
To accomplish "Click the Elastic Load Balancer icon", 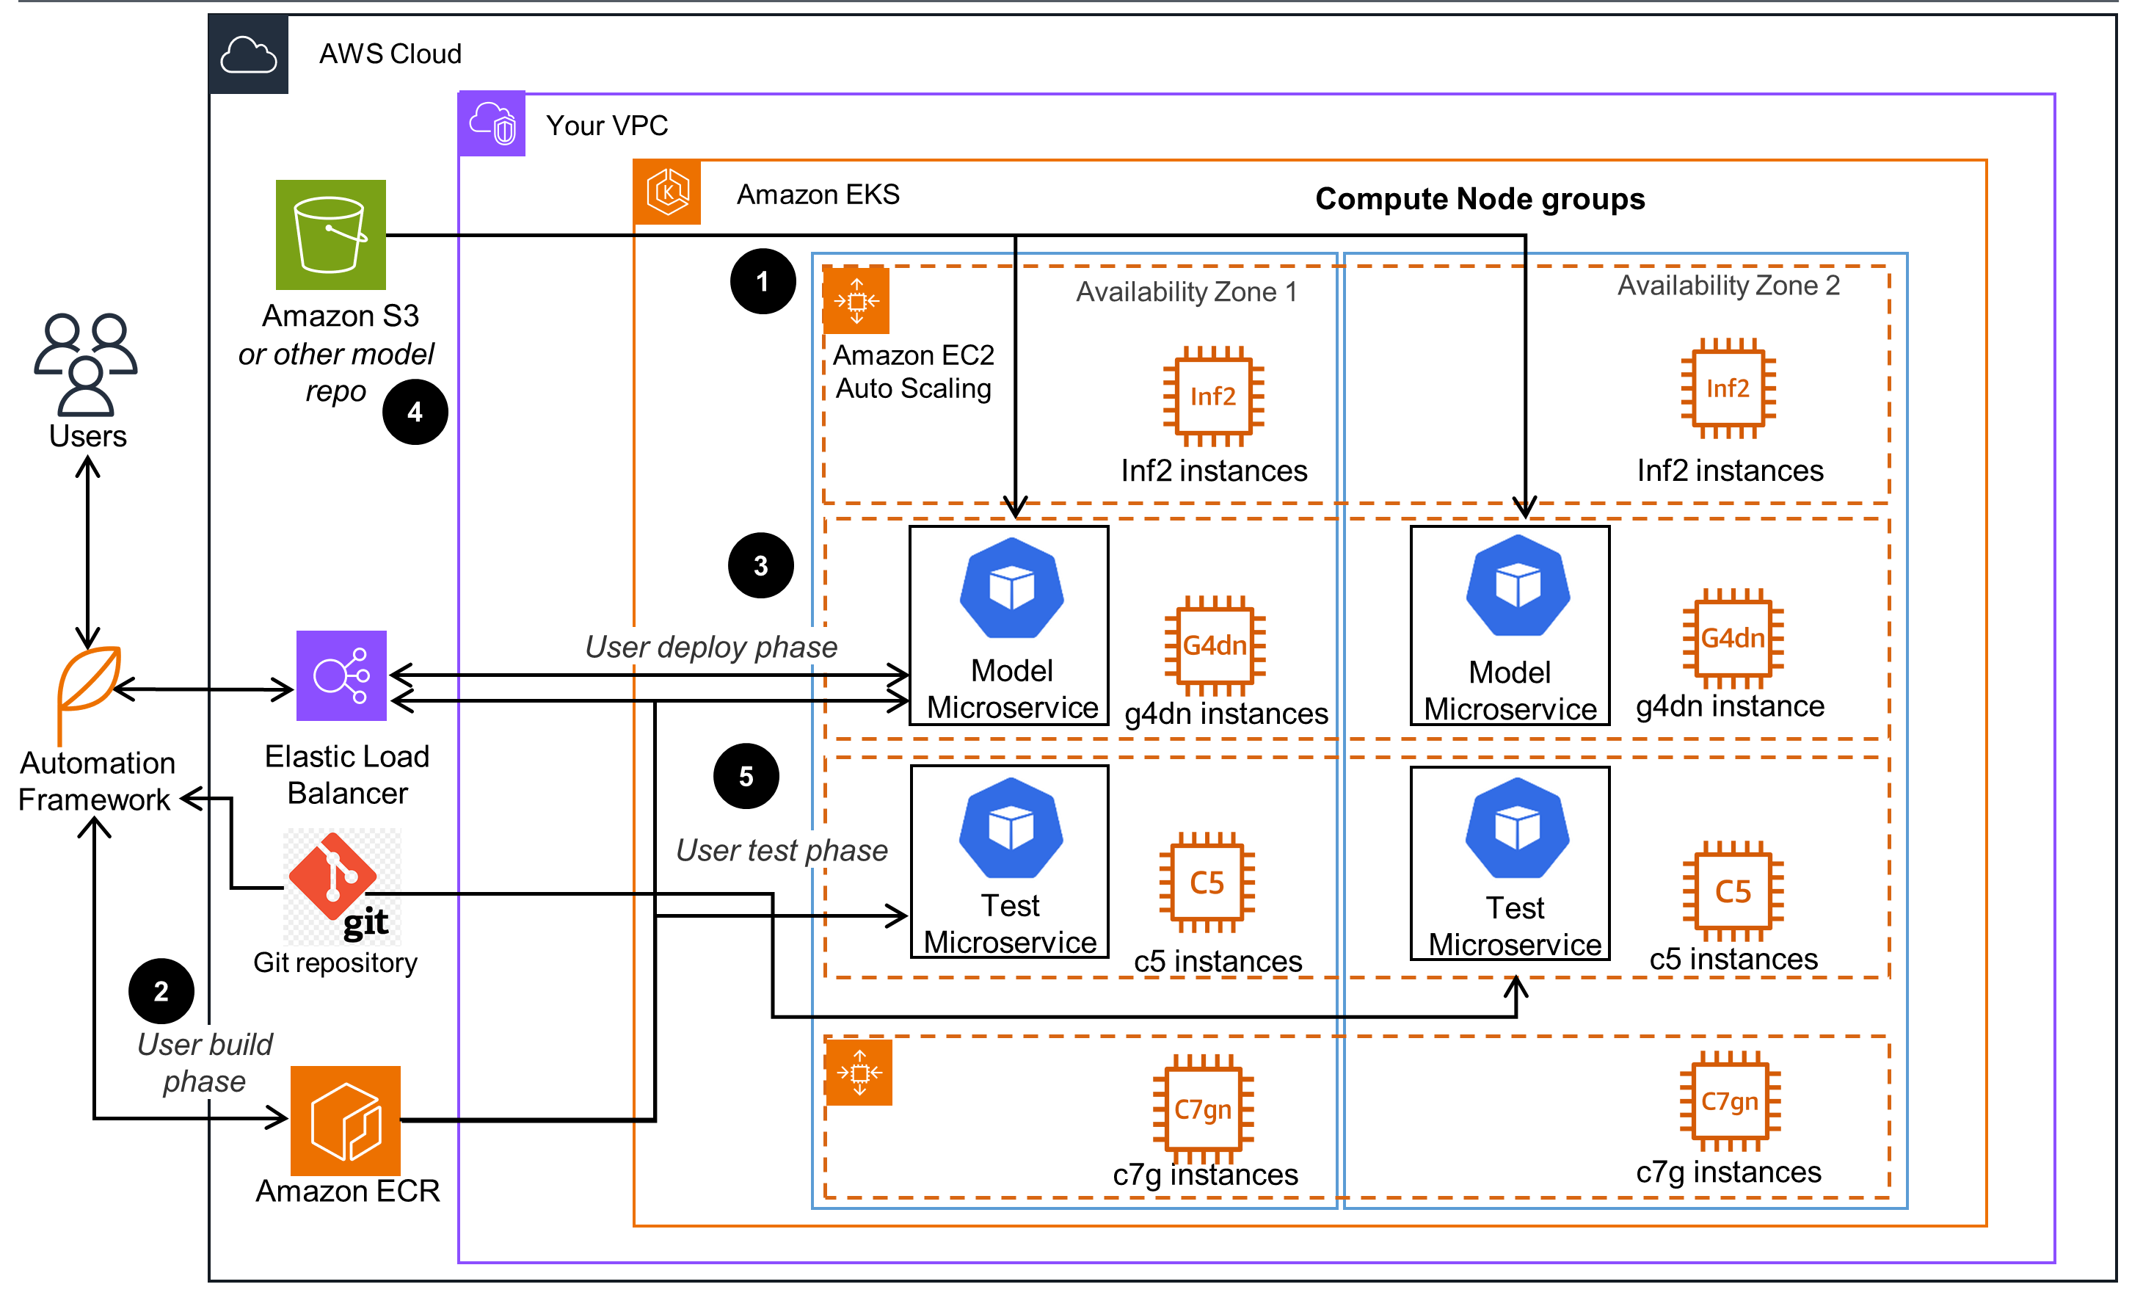I will 342,676.
